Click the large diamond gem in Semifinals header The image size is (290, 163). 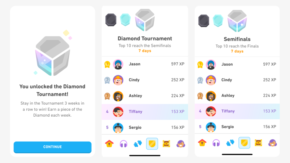[237, 21]
